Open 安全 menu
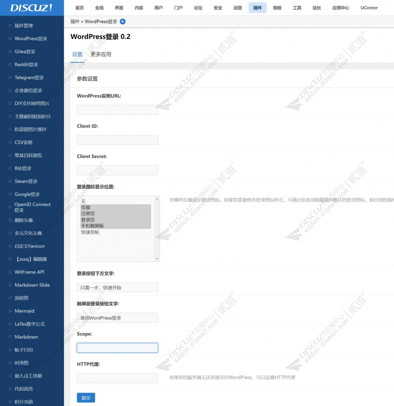Image resolution: width=394 pixels, height=406 pixels. pyautogui.click(x=218, y=8)
